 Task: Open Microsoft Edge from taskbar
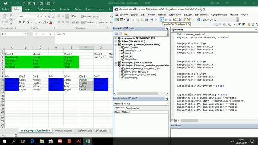tap(32, 141)
